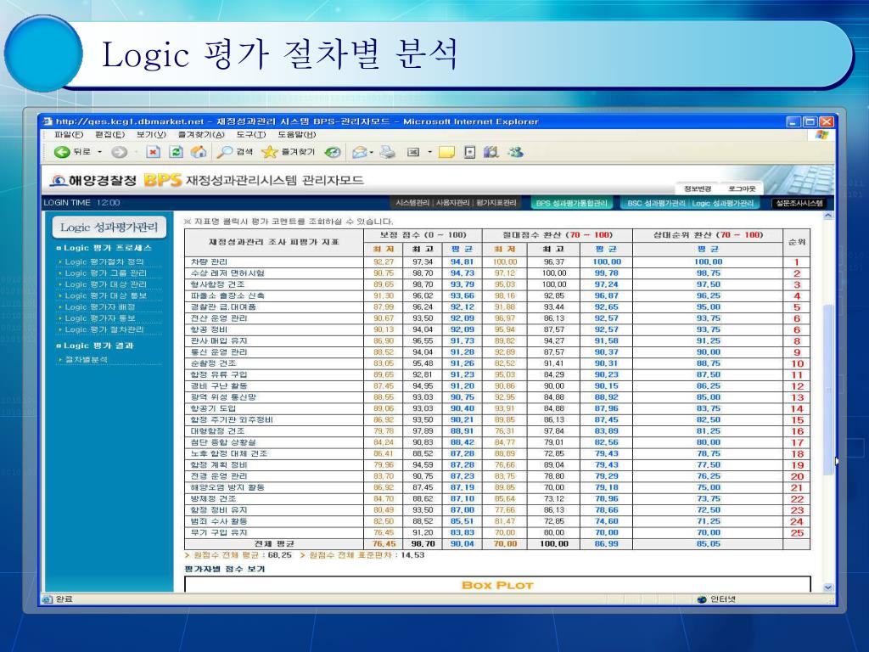Click the 평가자별 점수 보기 heading text

pos(224,569)
